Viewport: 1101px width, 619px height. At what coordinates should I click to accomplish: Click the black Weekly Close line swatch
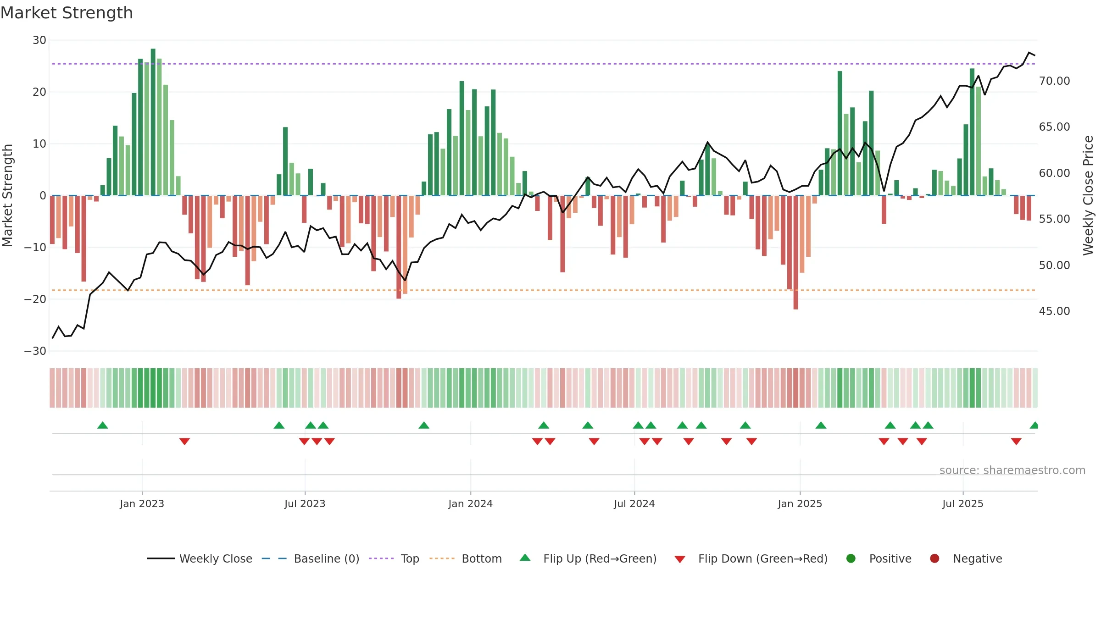point(161,558)
